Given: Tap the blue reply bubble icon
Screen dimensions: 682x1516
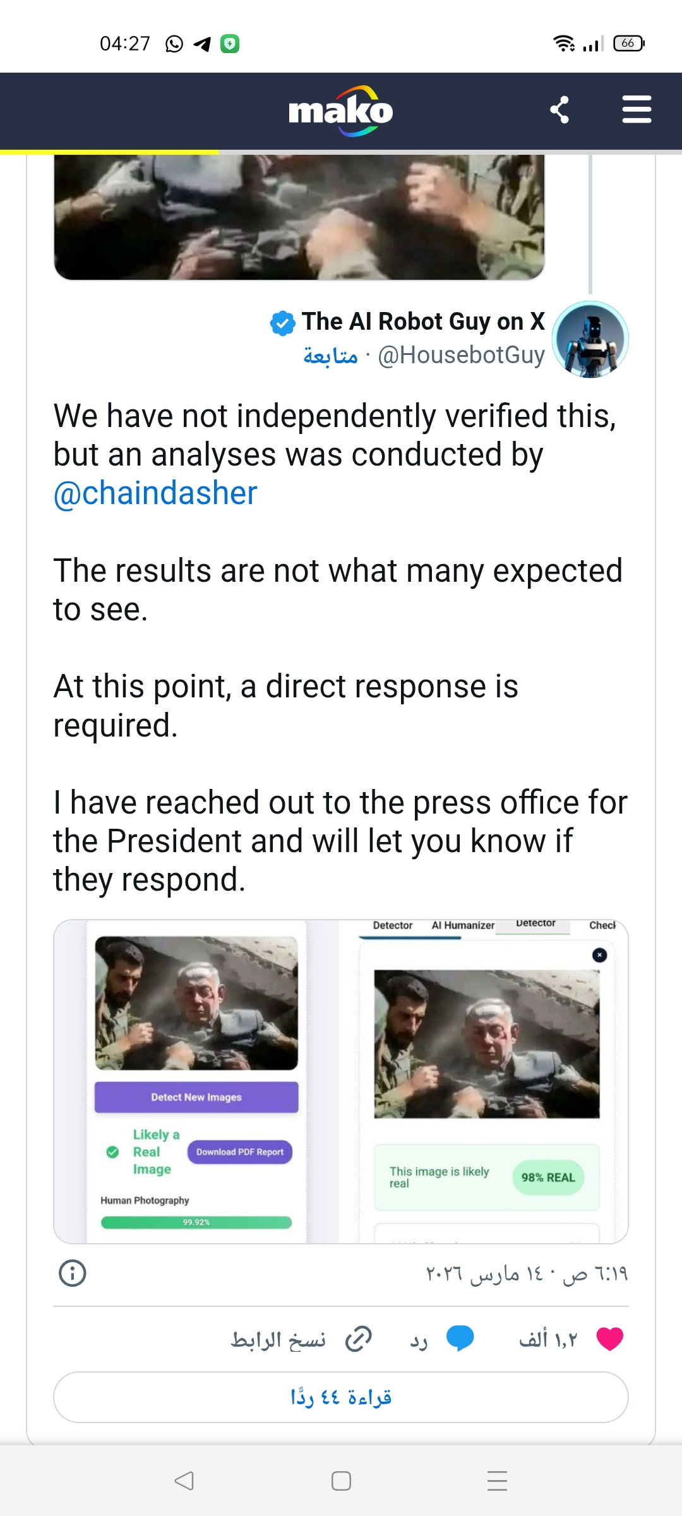Looking at the screenshot, I should coord(460,1339).
